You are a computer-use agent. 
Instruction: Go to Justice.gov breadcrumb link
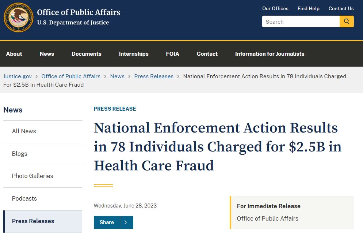(x=18, y=76)
